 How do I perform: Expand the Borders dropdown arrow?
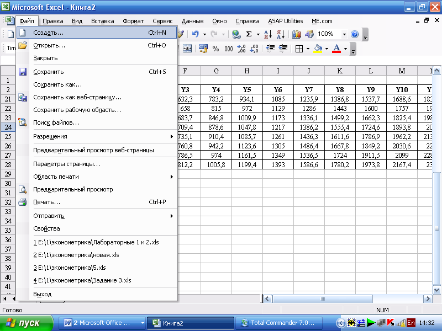(x=307, y=49)
